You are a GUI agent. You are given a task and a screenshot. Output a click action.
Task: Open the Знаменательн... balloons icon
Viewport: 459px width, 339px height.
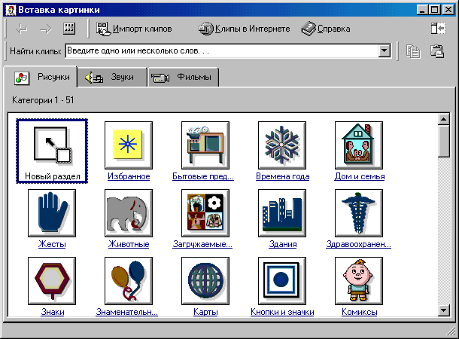click(x=129, y=281)
